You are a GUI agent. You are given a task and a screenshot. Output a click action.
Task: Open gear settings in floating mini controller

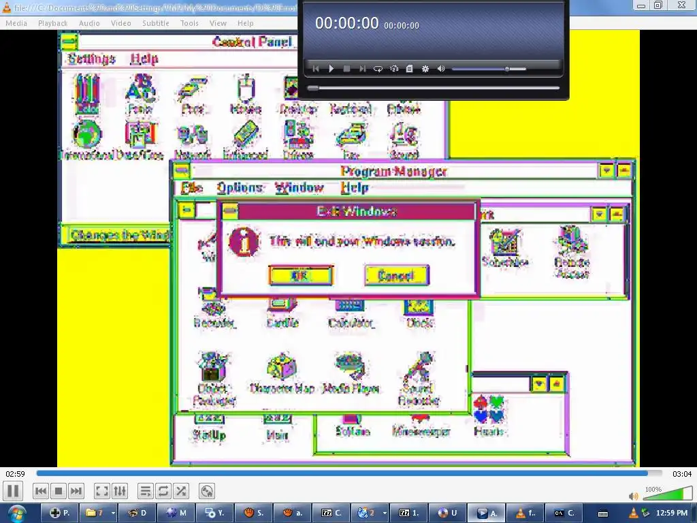coord(425,69)
